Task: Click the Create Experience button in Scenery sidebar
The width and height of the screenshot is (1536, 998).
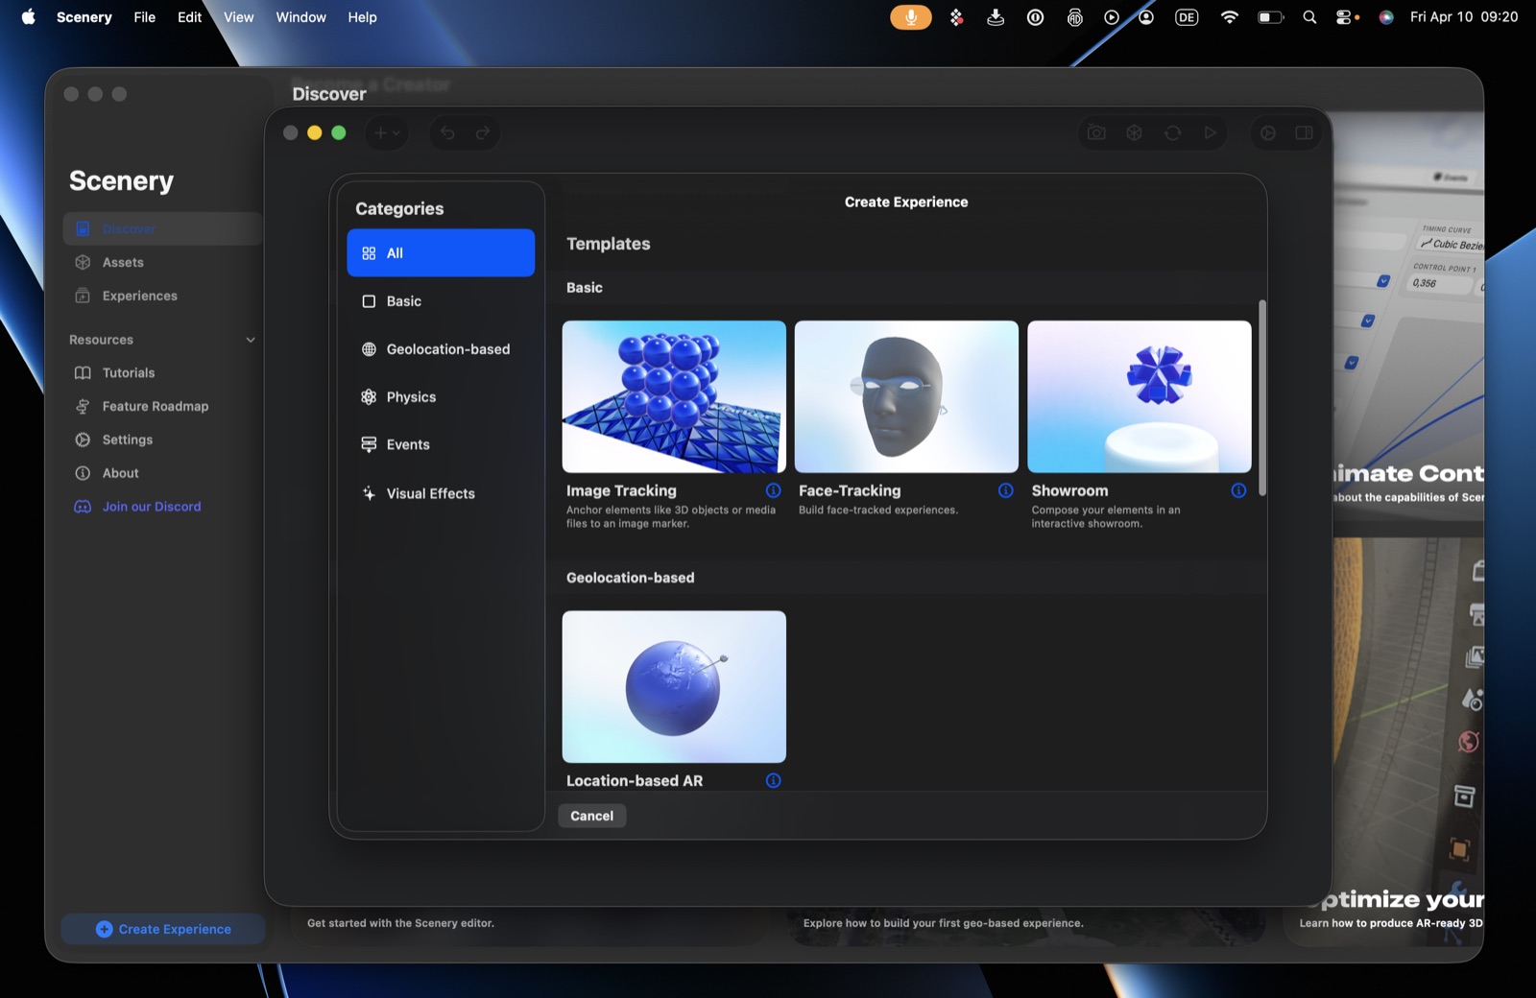Action: (x=163, y=929)
